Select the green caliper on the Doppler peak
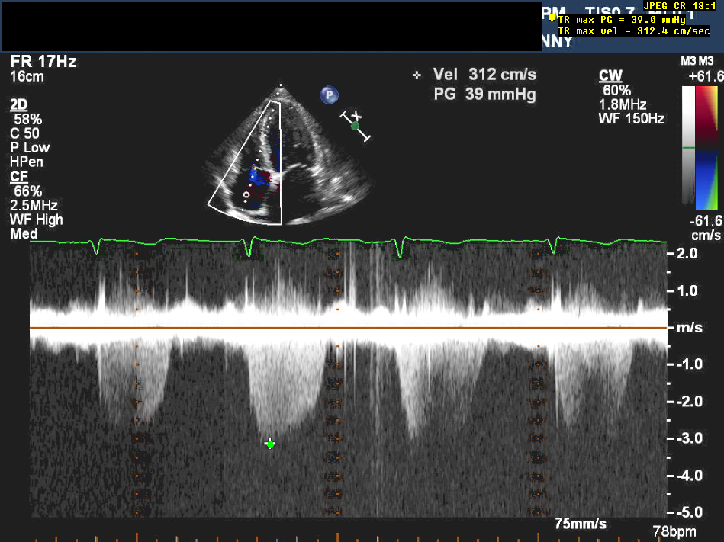 270,444
